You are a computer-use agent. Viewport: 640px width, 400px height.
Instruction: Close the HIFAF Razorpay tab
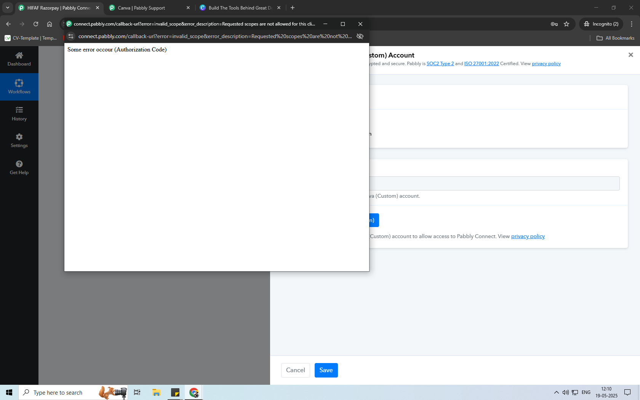(x=98, y=8)
